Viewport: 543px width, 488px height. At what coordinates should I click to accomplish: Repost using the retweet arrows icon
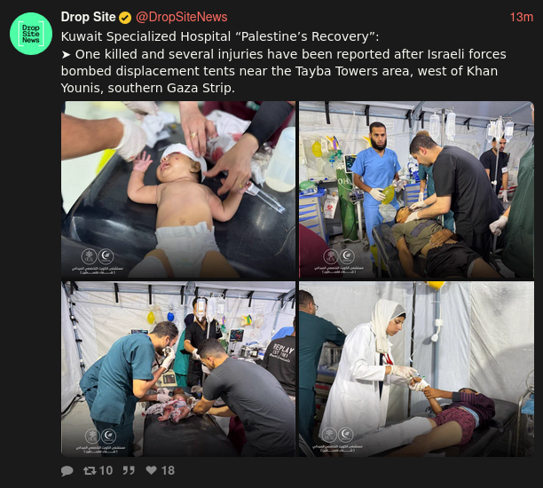point(90,470)
